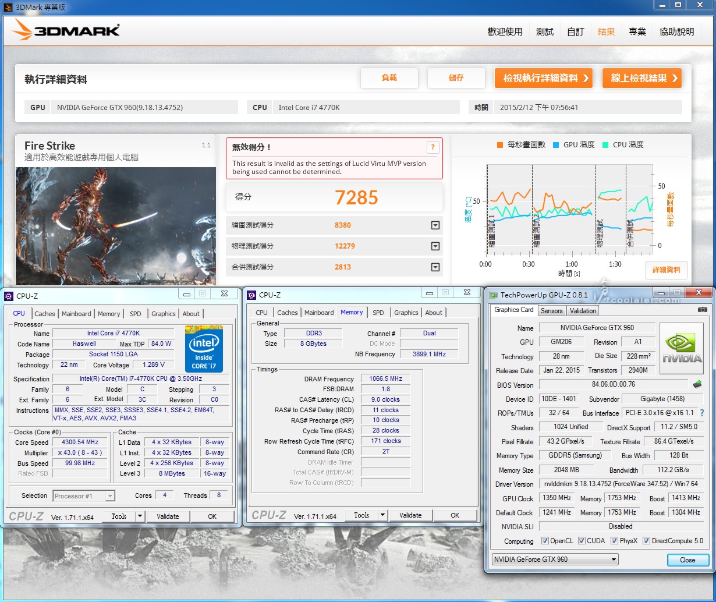Viewport: 716px width, 602px height.
Task: Open CPU tab in Memory CPU-Z window
Action: tap(262, 313)
